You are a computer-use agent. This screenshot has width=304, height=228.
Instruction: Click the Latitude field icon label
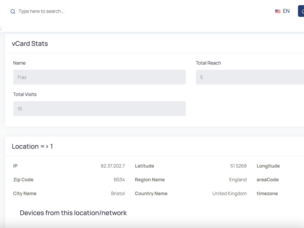(x=144, y=166)
